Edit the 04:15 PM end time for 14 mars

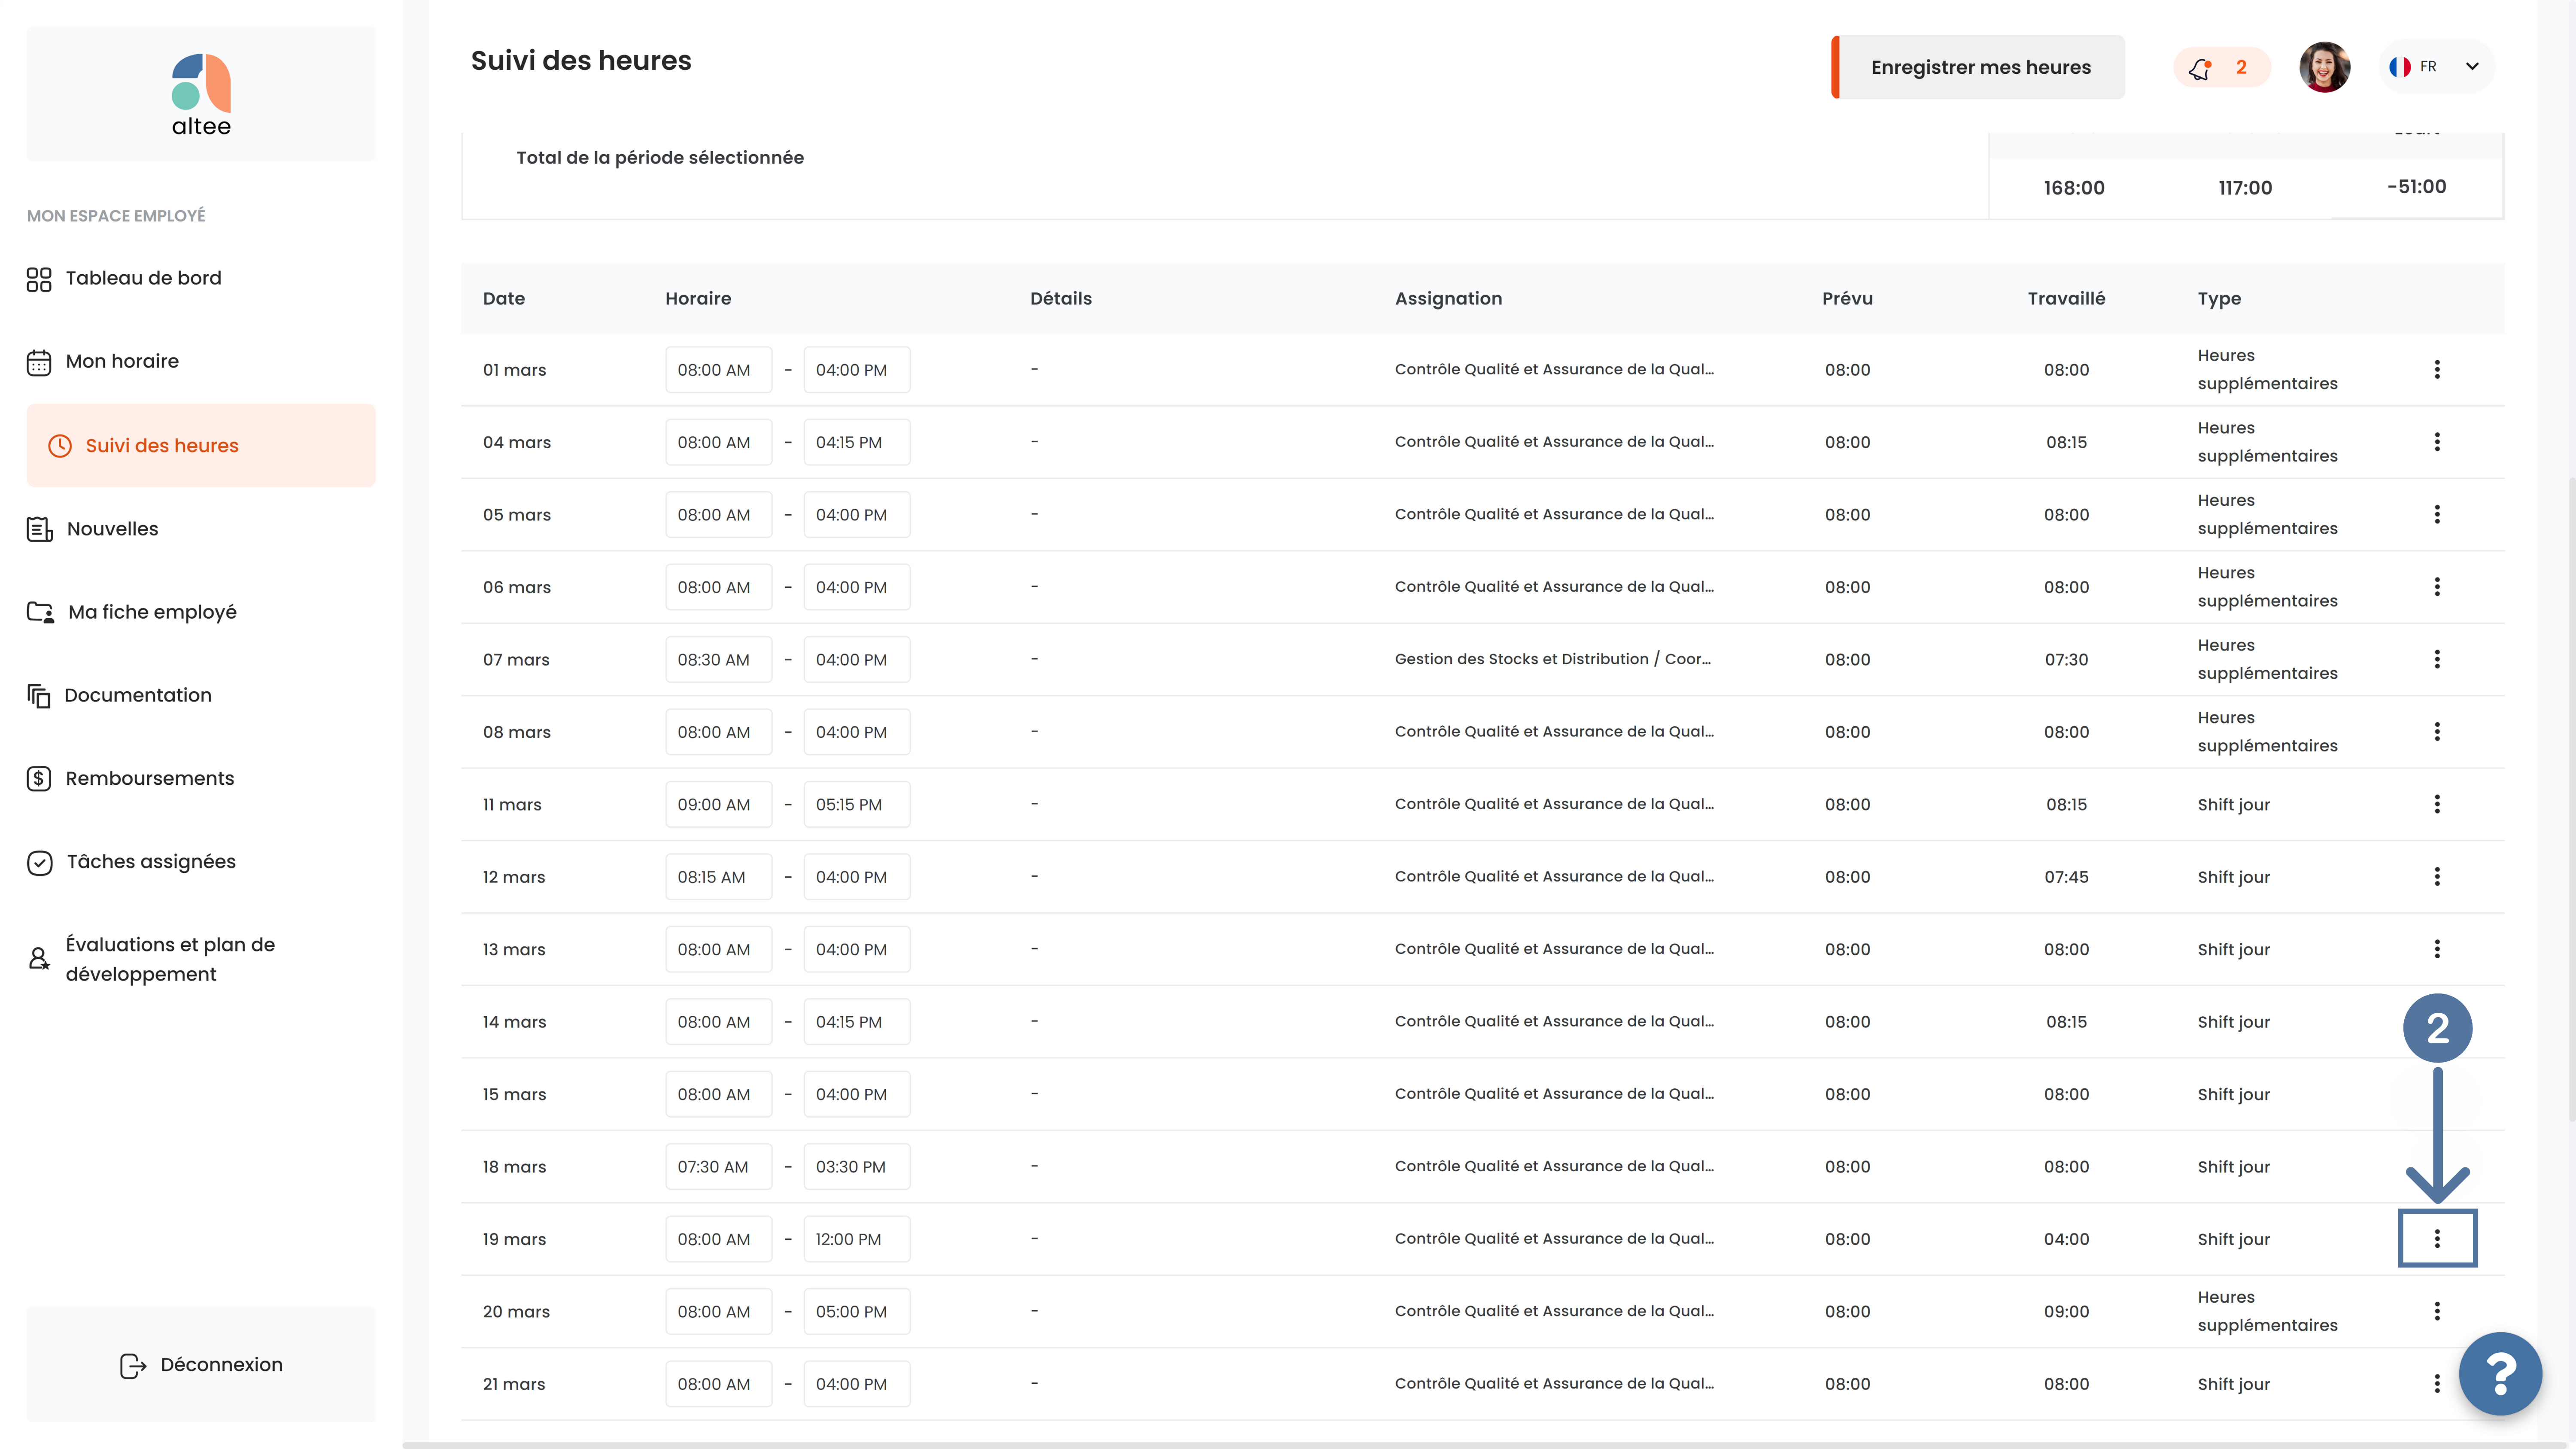pyautogui.click(x=856, y=1022)
